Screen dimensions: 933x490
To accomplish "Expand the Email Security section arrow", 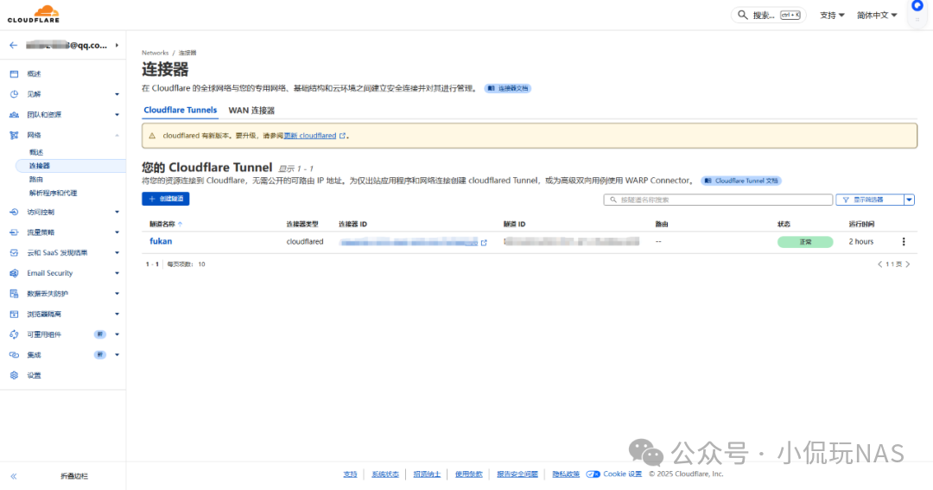I will (117, 273).
